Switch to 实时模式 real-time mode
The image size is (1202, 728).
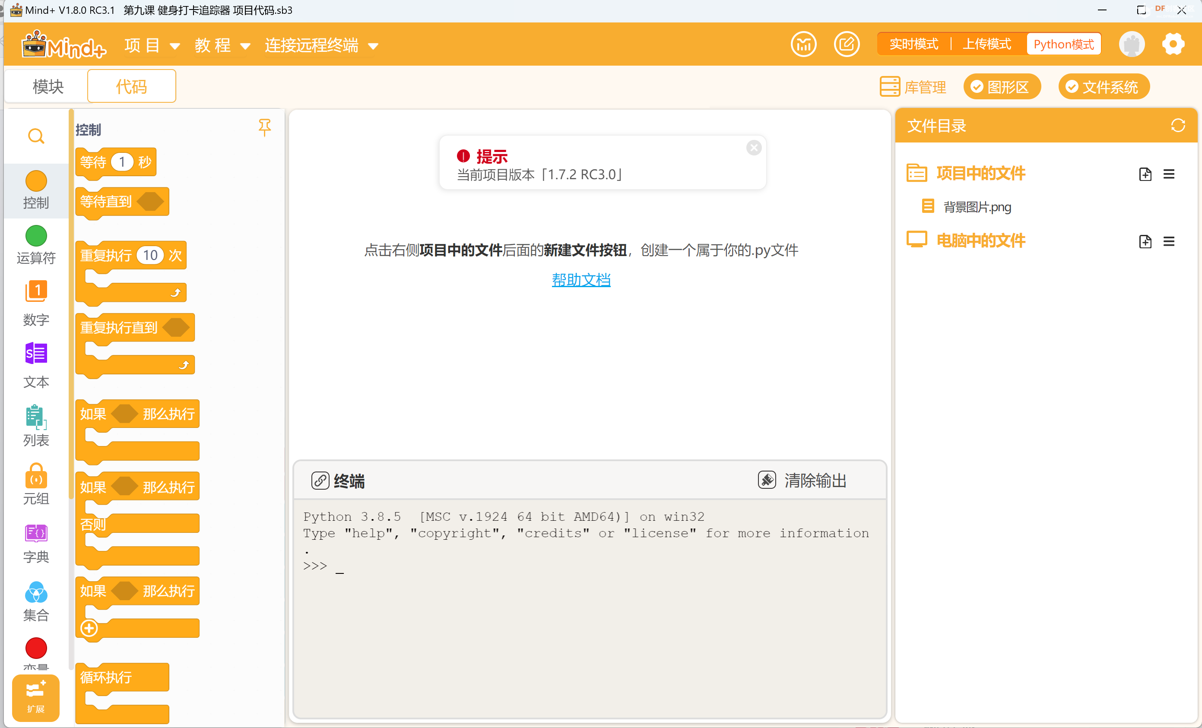pyautogui.click(x=913, y=44)
